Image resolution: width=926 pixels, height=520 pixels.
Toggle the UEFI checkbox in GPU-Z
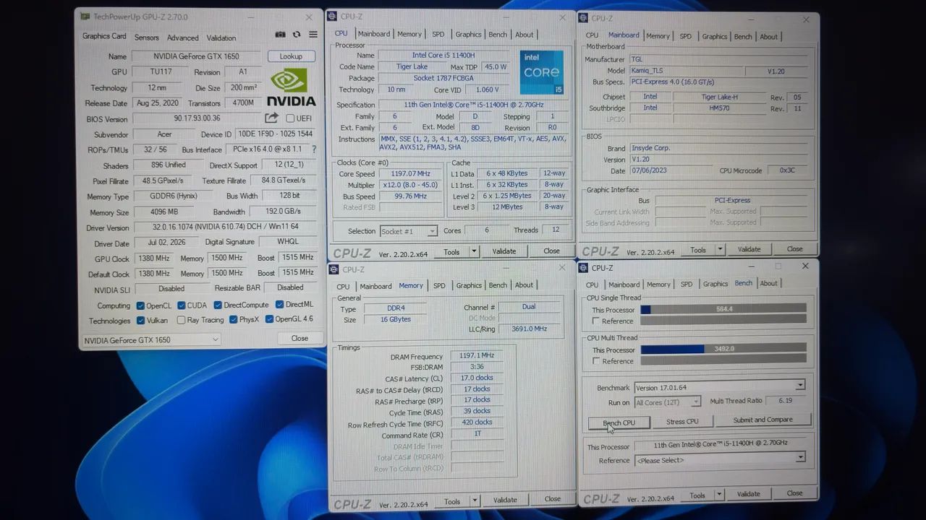pyautogui.click(x=290, y=118)
